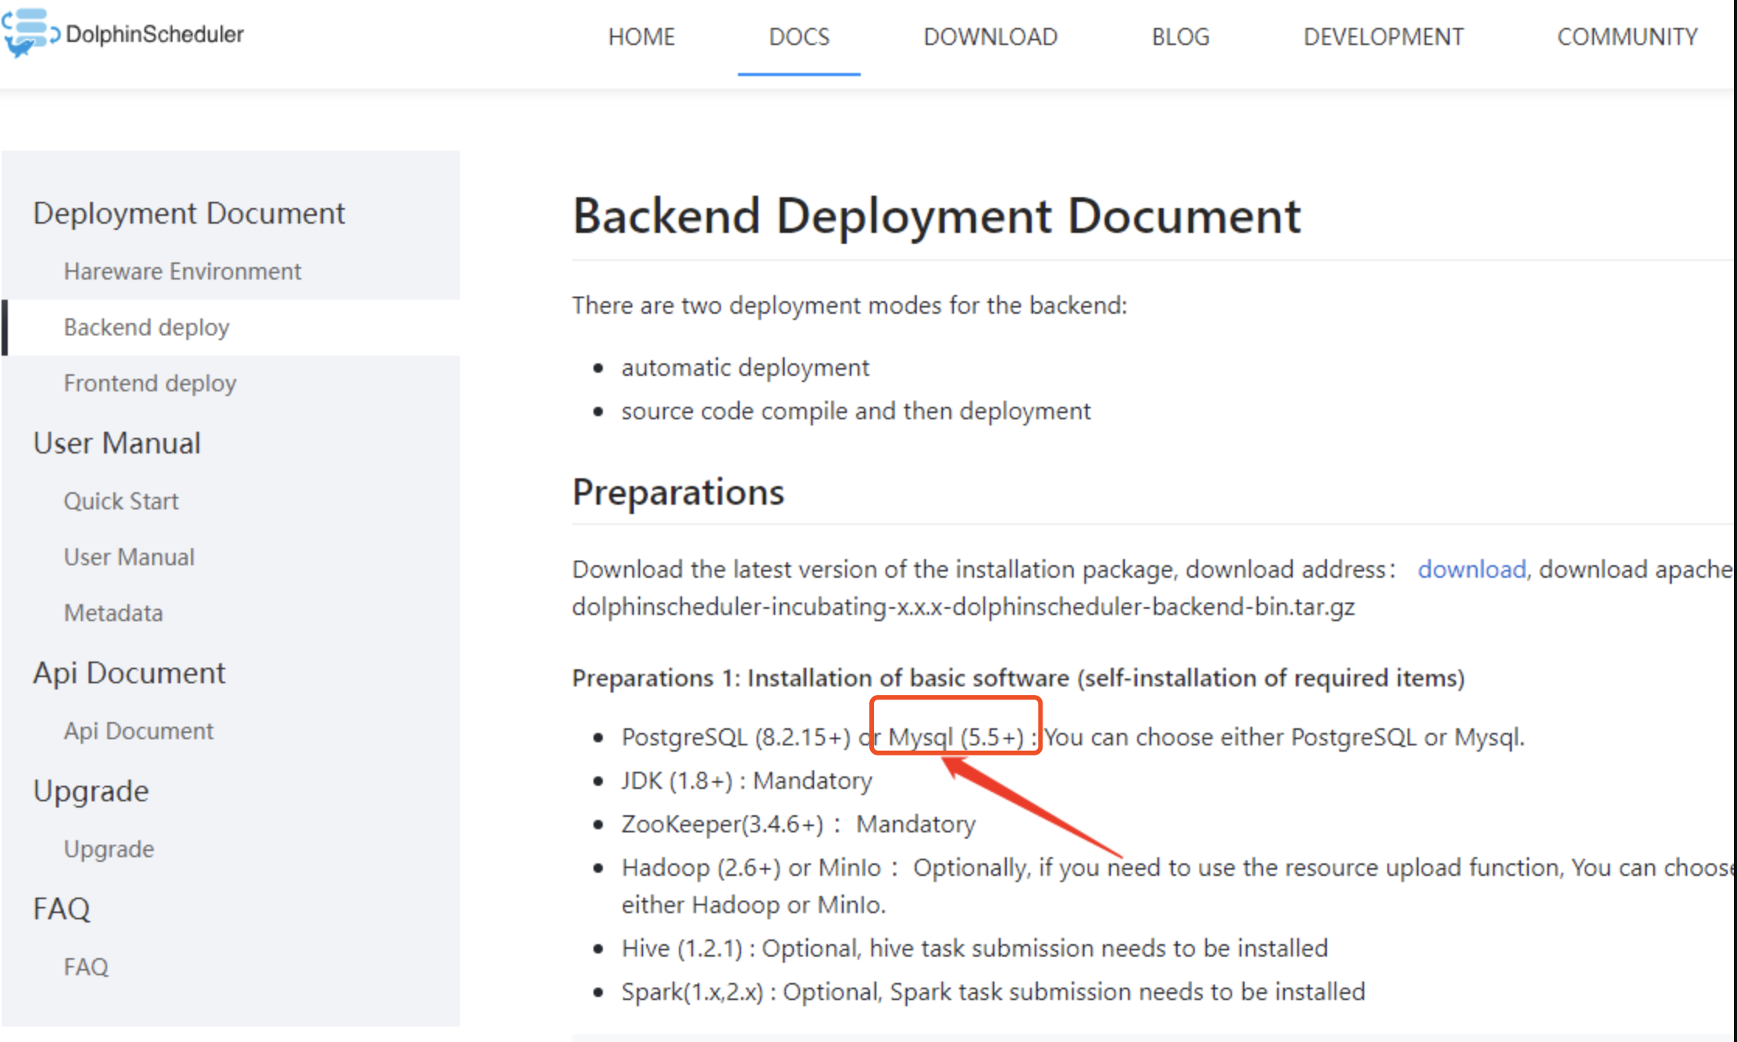The width and height of the screenshot is (1737, 1042).
Task: Click the Backend Deployment Document heading
Action: (936, 215)
